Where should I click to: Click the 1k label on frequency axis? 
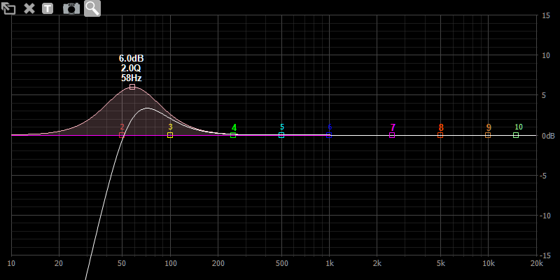329,263
